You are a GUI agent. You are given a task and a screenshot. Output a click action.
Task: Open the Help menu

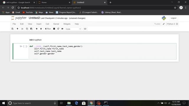pyautogui.click(x=77, y=24)
